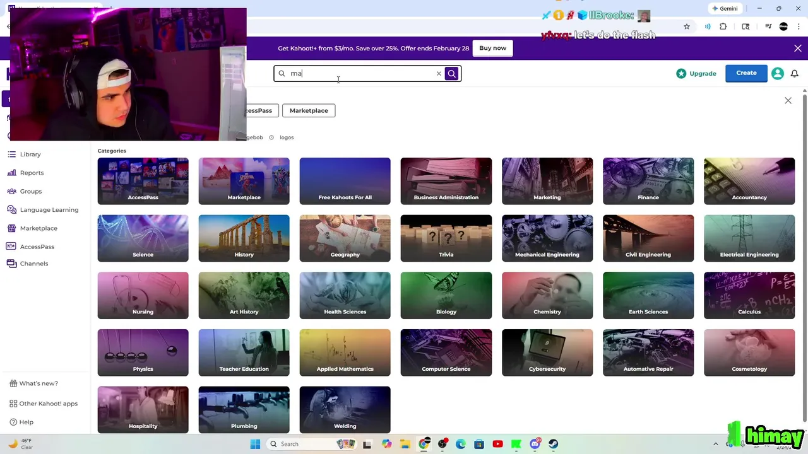
Task: Open the Health Sciences category
Action: pos(345,295)
